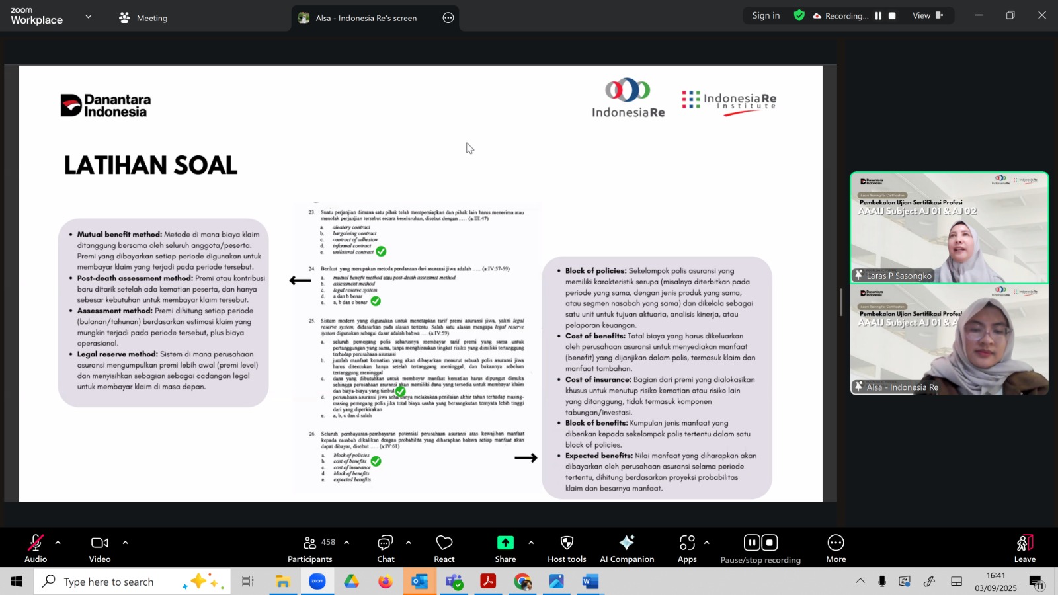Start sharing with the Share button
Viewport: 1058px width, 595px height.
pyautogui.click(x=505, y=549)
